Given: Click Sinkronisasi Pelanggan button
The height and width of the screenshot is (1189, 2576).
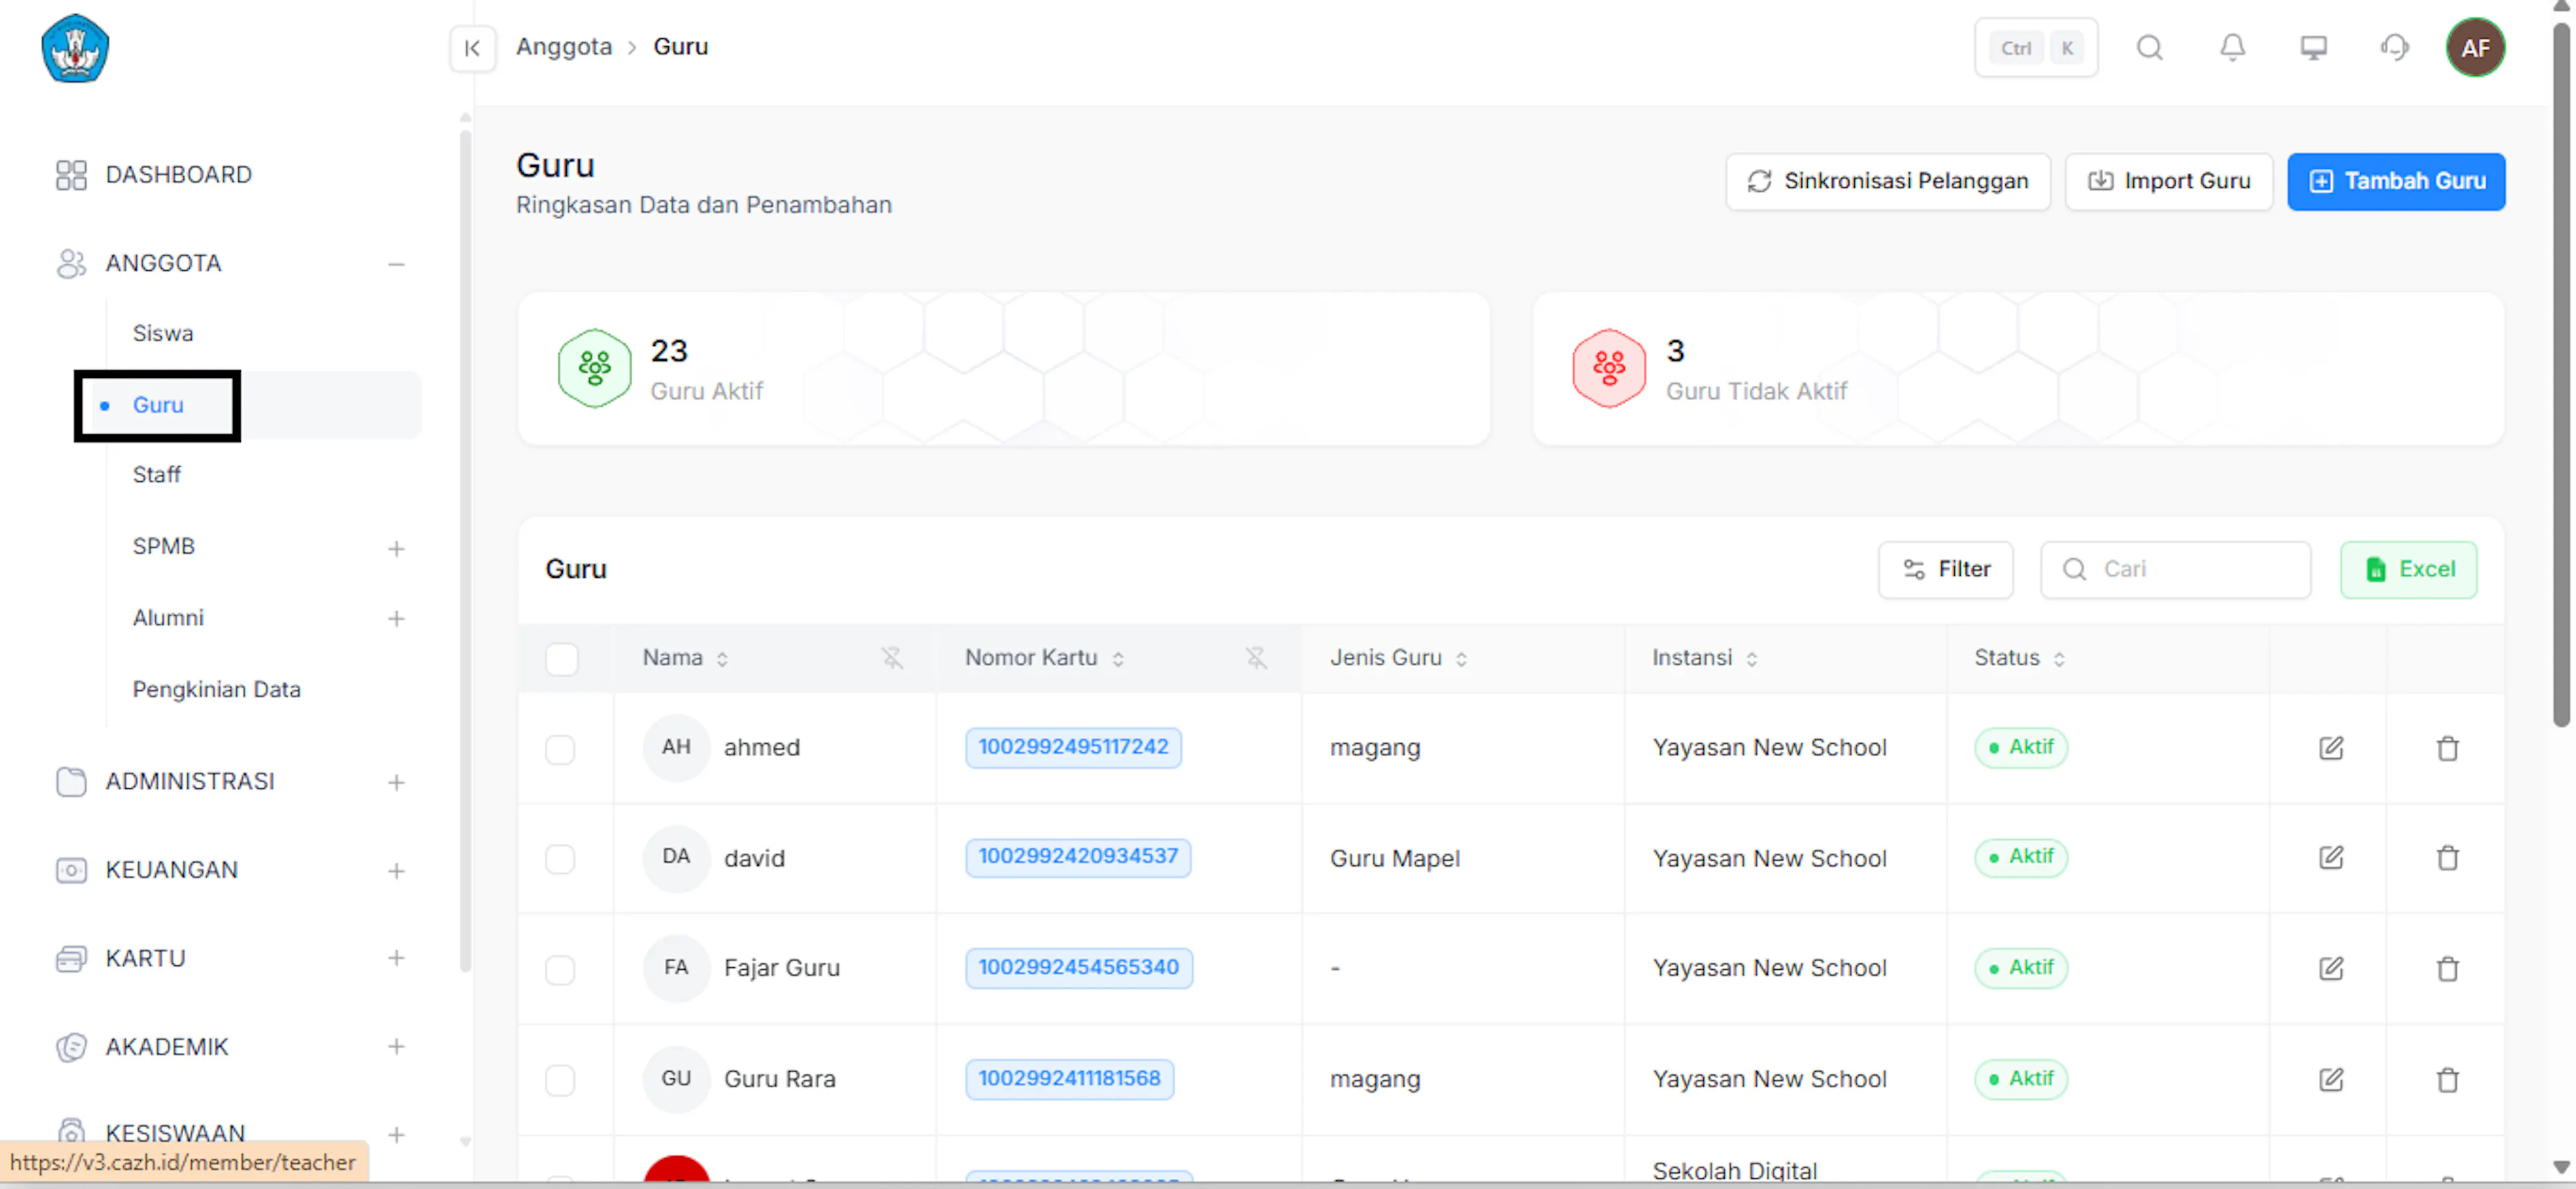Looking at the screenshot, I should [x=1887, y=181].
